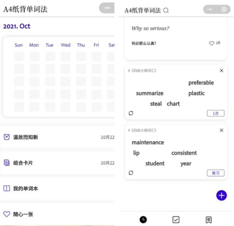Tap the purple plus button
The height and width of the screenshot is (226, 234).
[222, 195]
